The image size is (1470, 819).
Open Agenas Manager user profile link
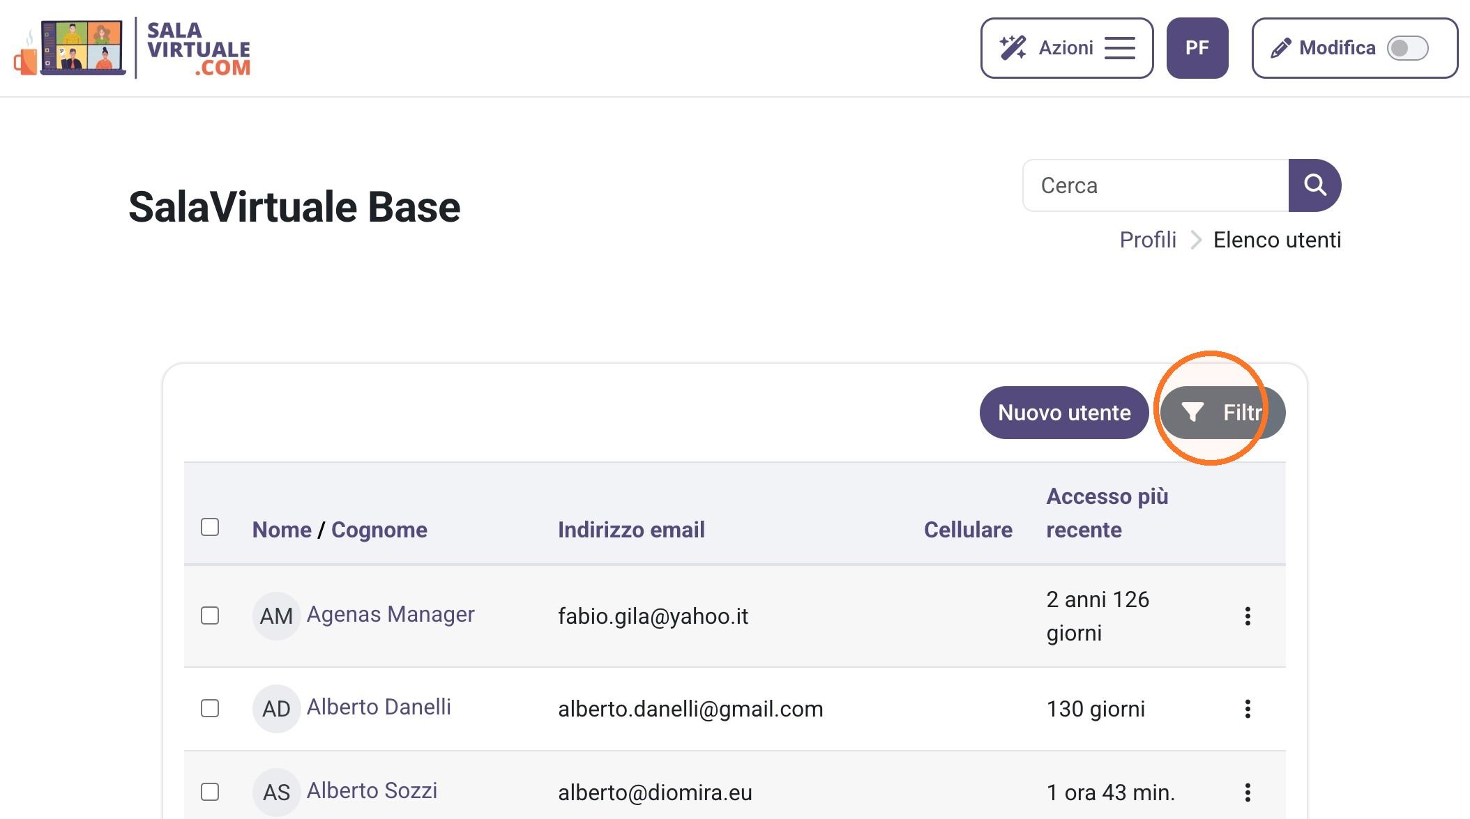pyautogui.click(x=391, y=614)
